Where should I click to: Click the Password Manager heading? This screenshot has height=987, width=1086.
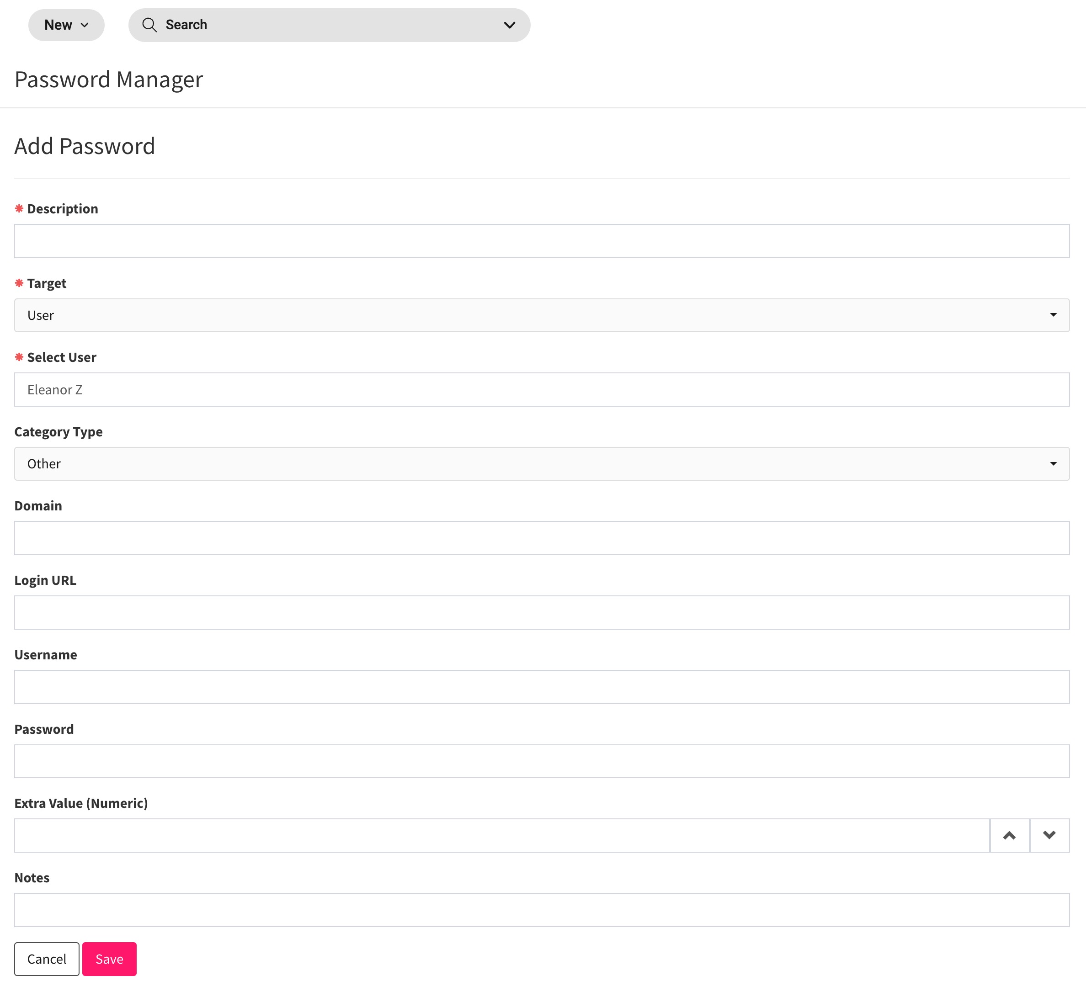[109, 80]
